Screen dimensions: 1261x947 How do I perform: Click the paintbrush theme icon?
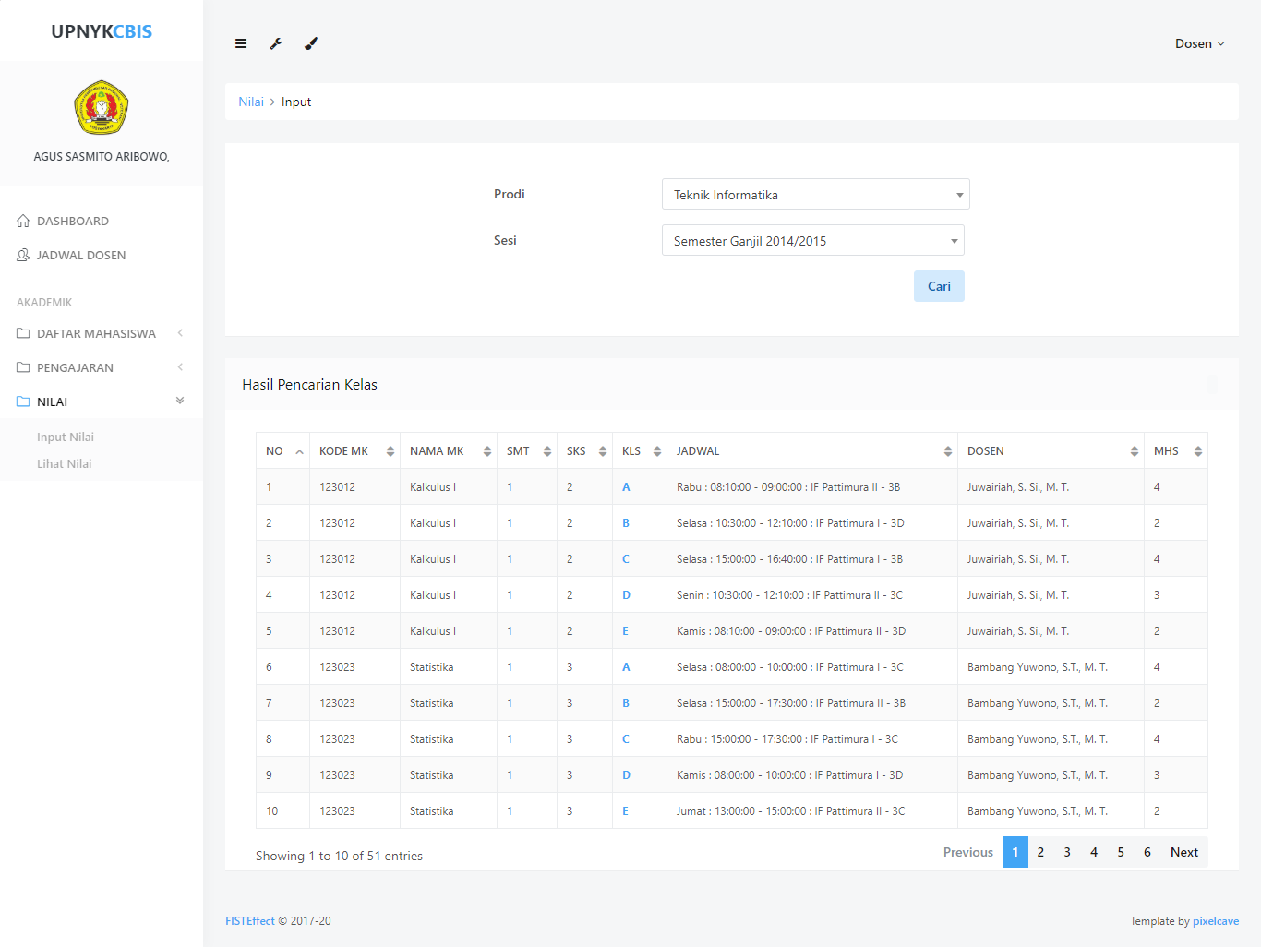(311, 43)
